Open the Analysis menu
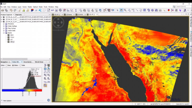Viewport: 192px width, 108px height. tap(14, 7)
